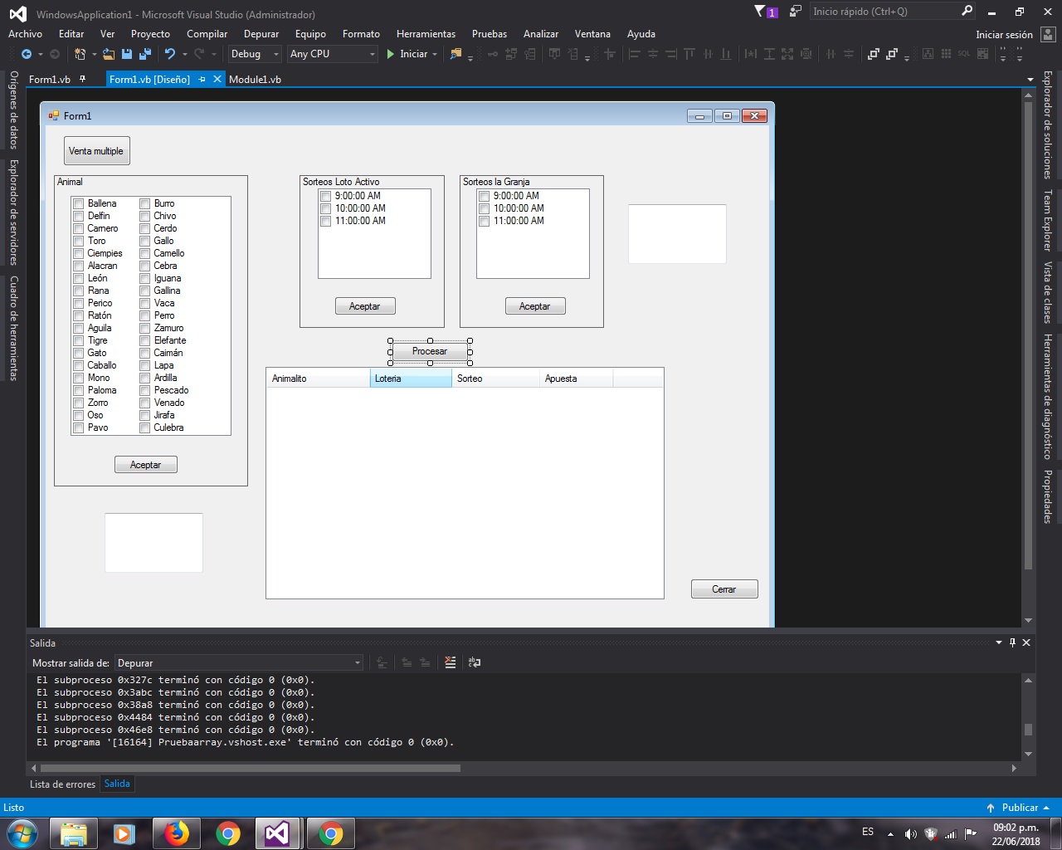The width and height of the screenshot is (1062, 850).
Task: Click the Procesar button
Action: (430, 351)
